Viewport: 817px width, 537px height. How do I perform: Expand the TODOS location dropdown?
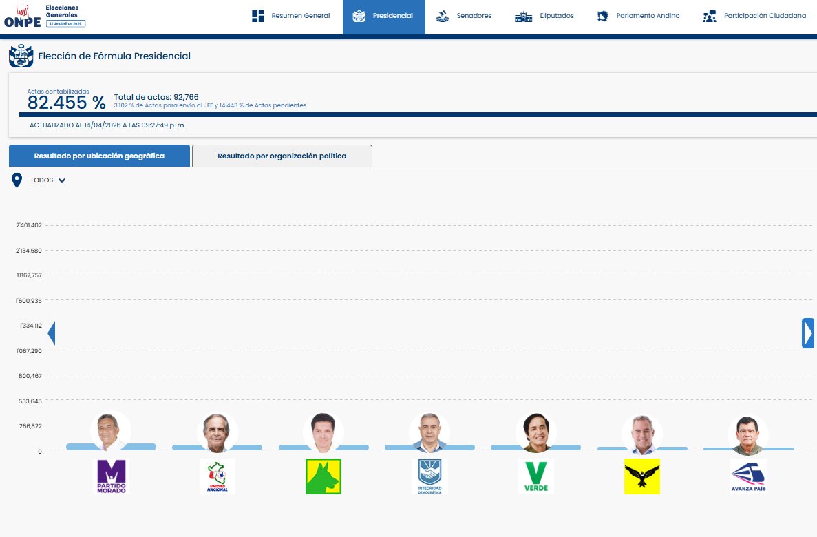[47, 180]
